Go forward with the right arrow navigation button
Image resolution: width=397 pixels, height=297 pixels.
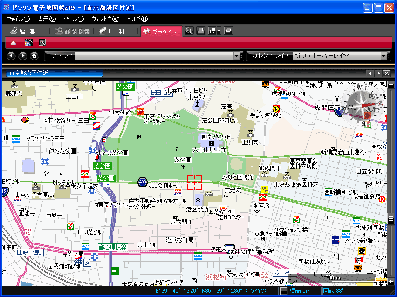tap(23, 56)
